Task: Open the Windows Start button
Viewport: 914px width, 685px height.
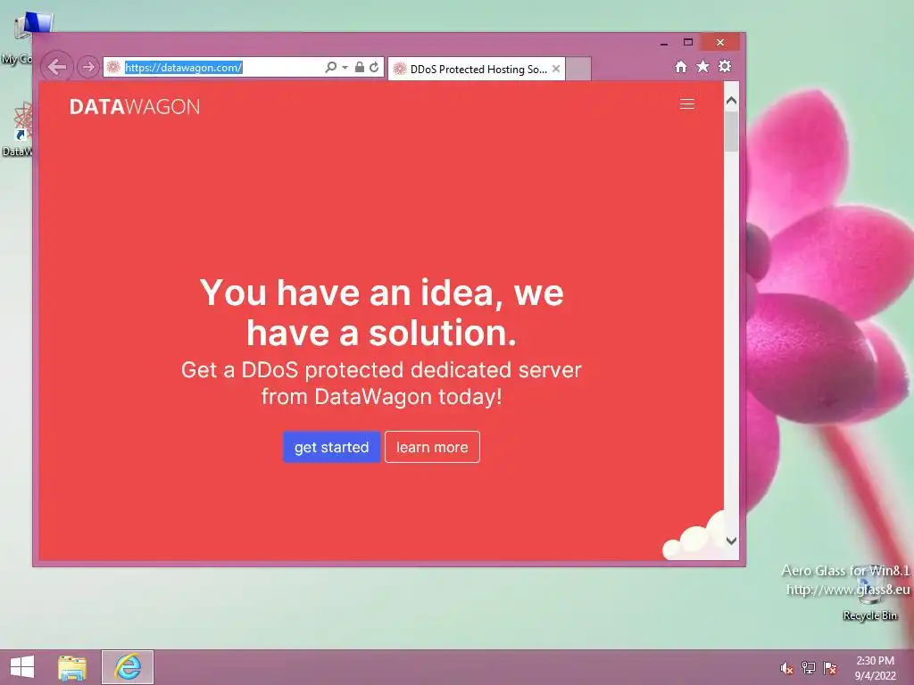Action: tap(22, 667)
